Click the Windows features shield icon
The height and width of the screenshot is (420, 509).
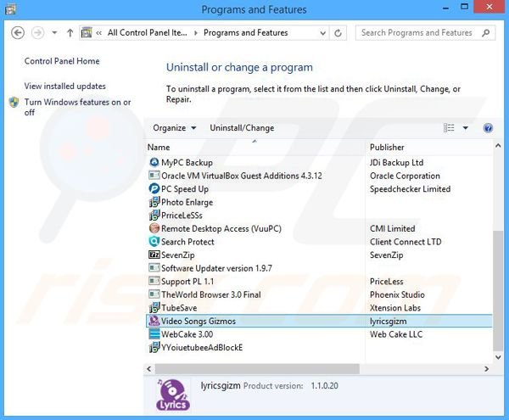click(x=14, y=102)
